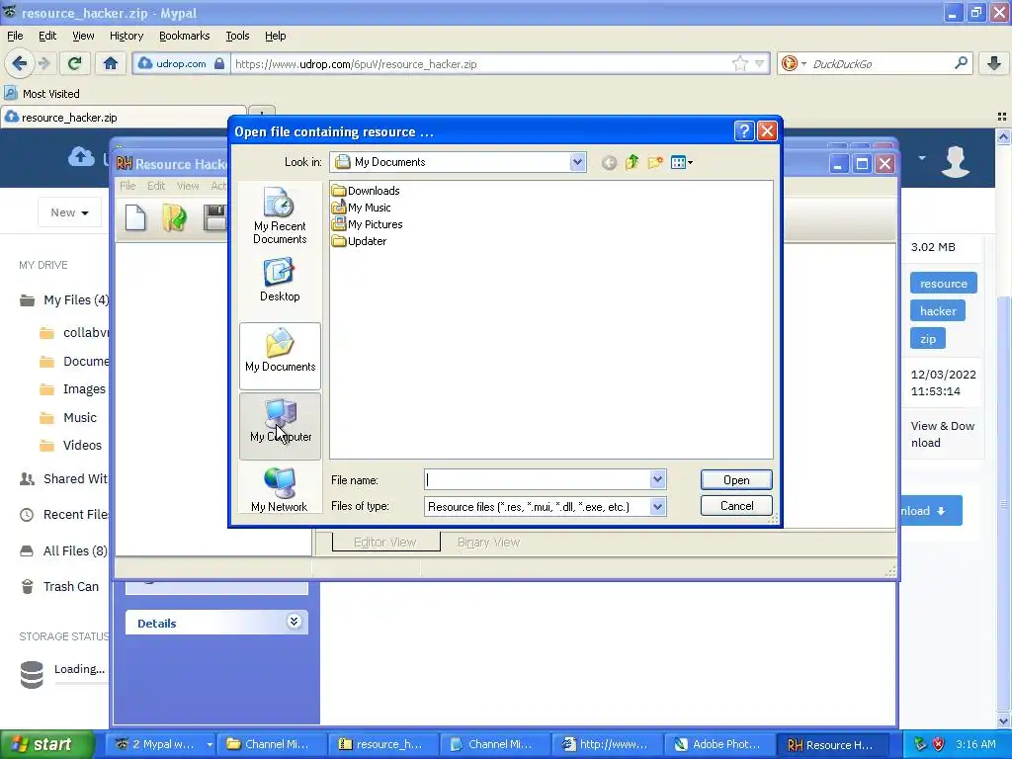This screenshot has width=1012, height=759.
Task: Open the View Menu icon dropdown
Action: pos(682,163)
